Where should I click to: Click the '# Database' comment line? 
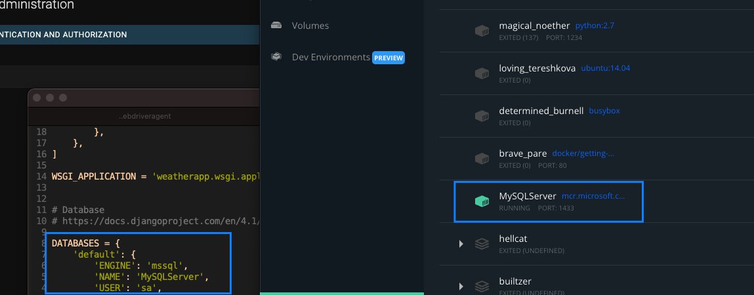[x=78, y=210]
